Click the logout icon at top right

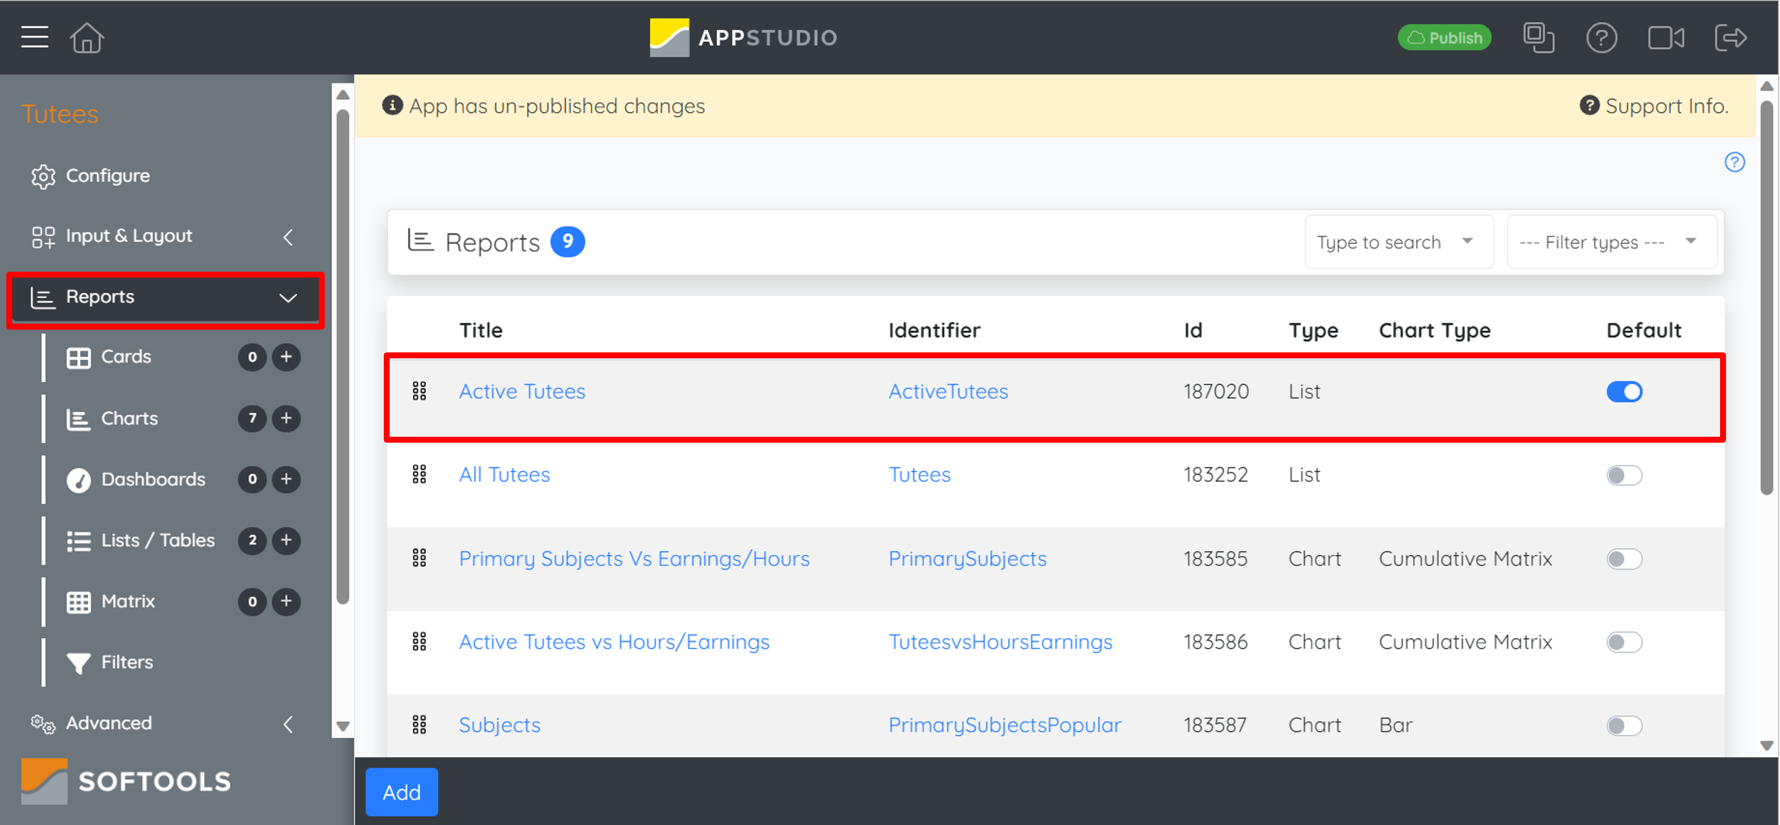(x=1731, y=38)
